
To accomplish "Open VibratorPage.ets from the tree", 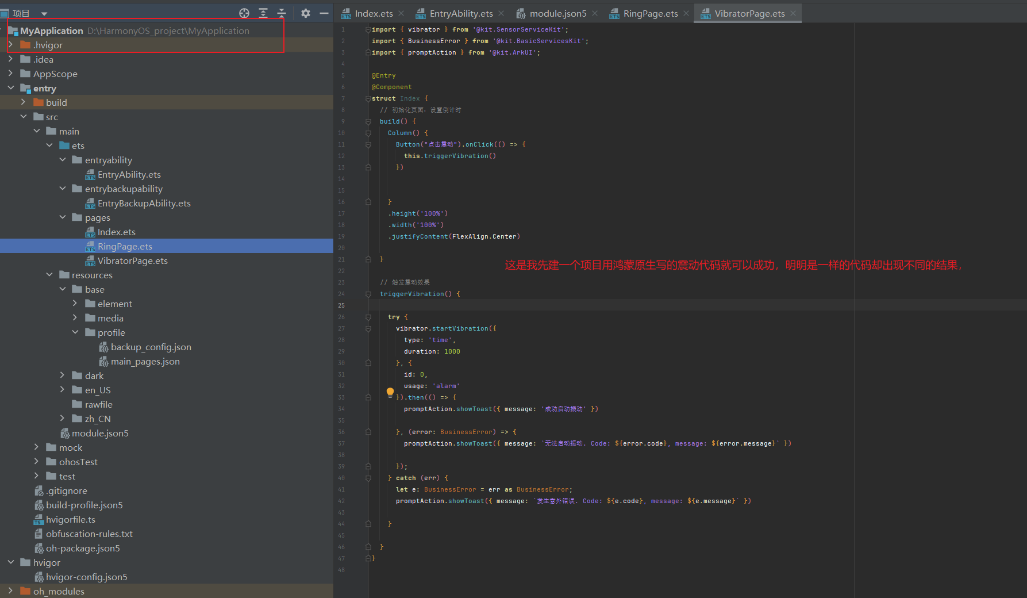I will click(132, 260).
